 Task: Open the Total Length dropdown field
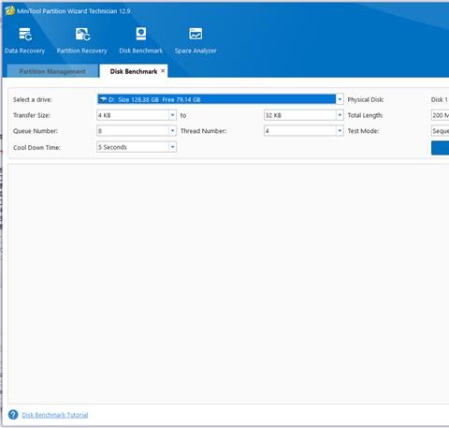(440, 115)
